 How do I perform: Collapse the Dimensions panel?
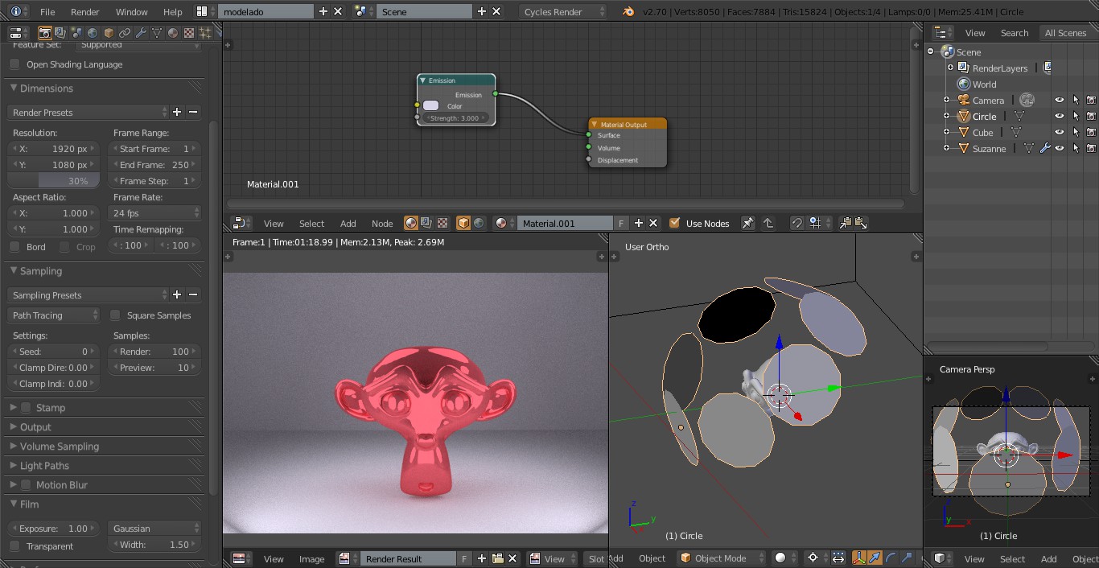[x=47, y=88]
